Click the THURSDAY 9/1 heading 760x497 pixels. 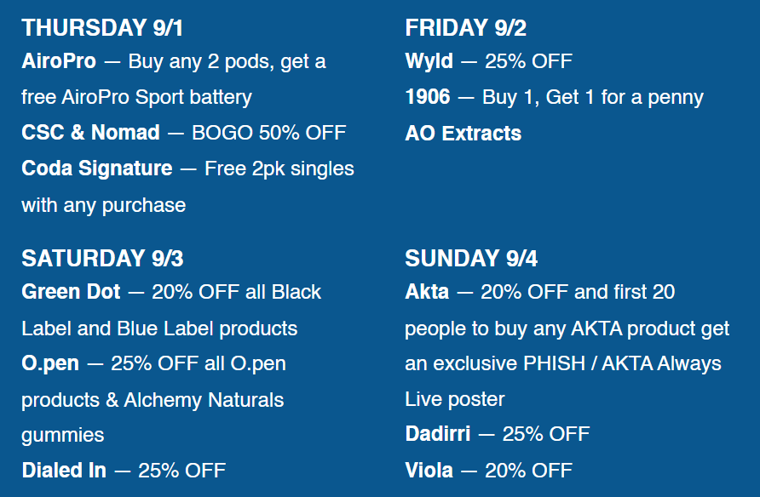click(102, 27)
